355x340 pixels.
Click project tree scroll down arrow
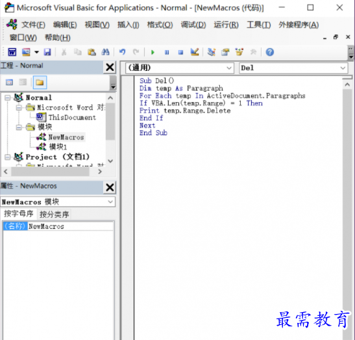click(110, 161)
